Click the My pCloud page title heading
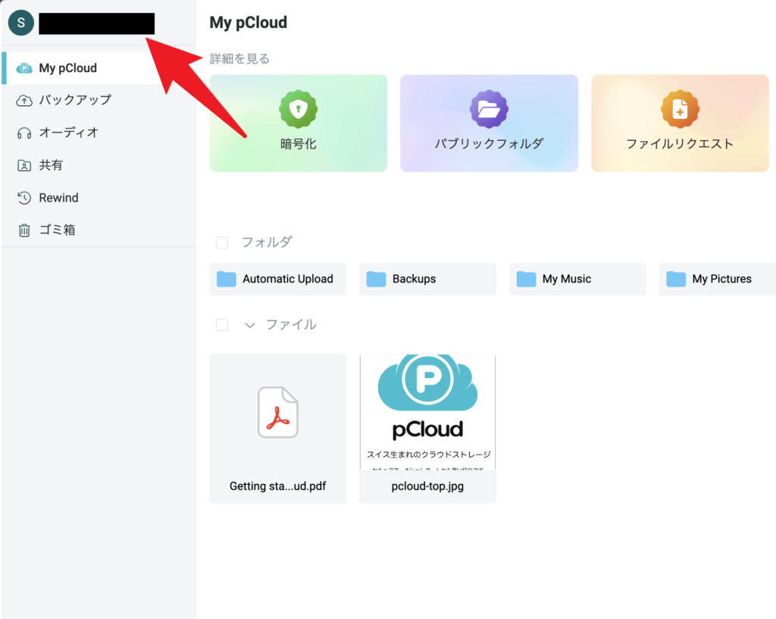 pyautogui.click(x=248, y=23)
